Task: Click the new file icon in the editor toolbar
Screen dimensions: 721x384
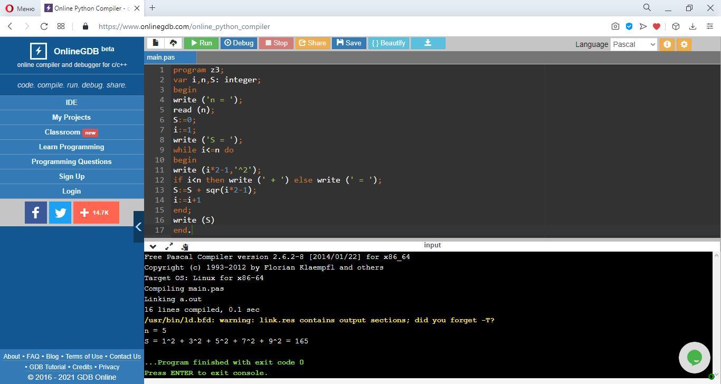Action: tap(155, 43)
